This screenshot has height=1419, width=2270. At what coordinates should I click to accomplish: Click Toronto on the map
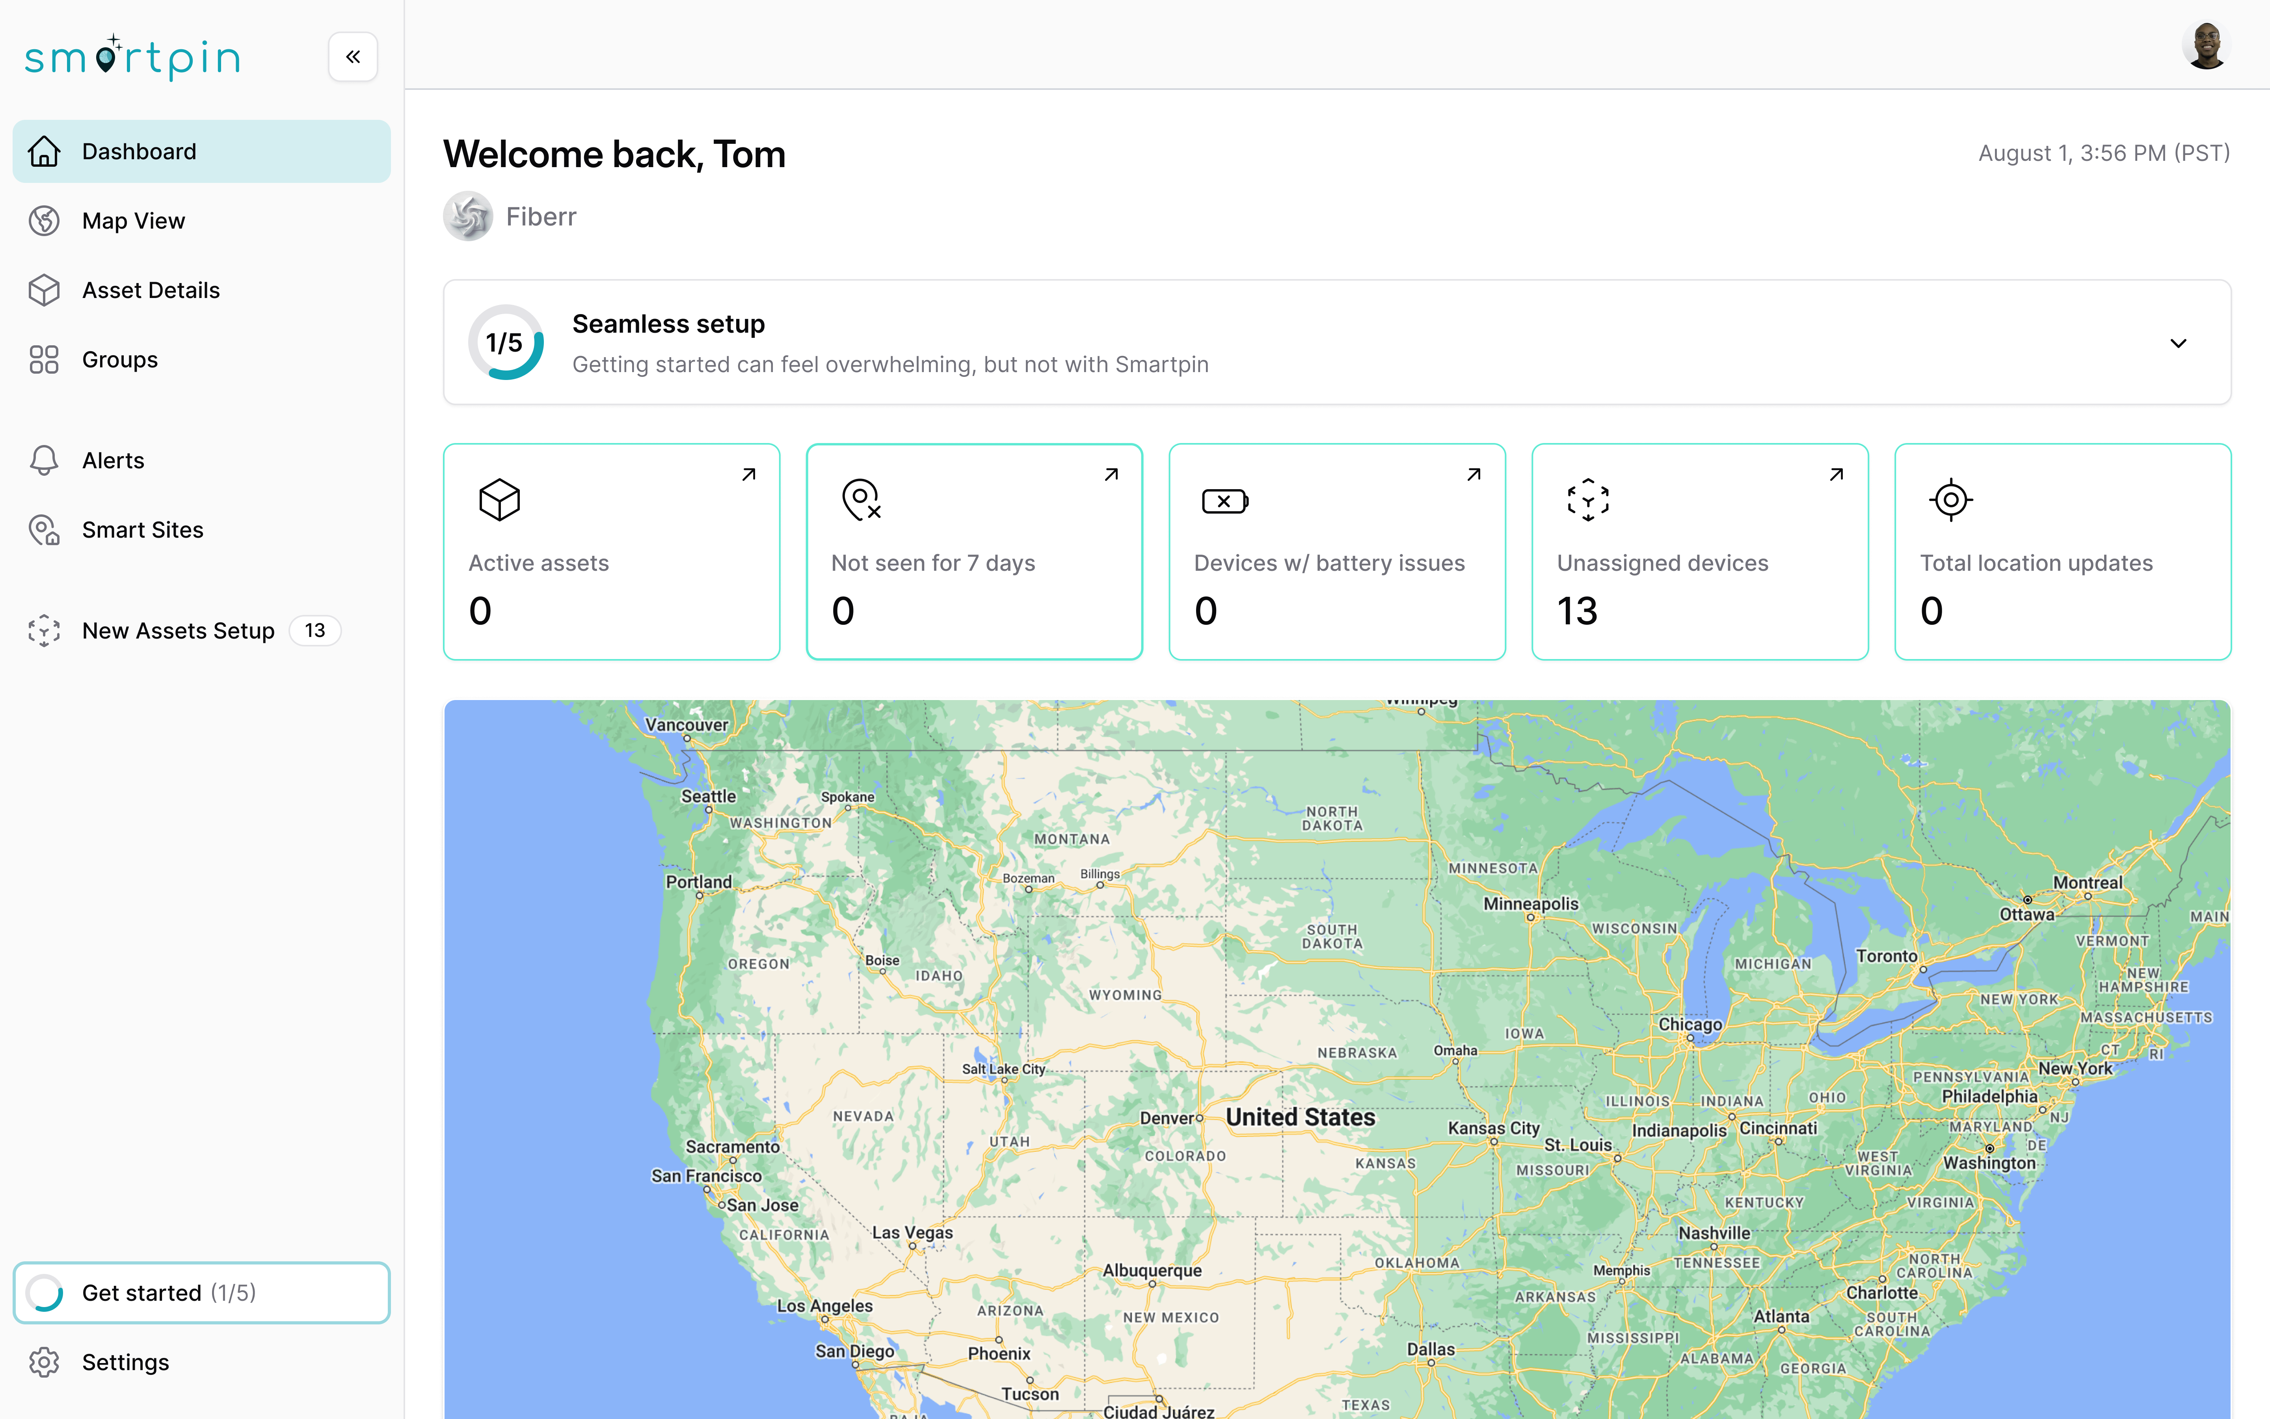tap(1887, 956)
